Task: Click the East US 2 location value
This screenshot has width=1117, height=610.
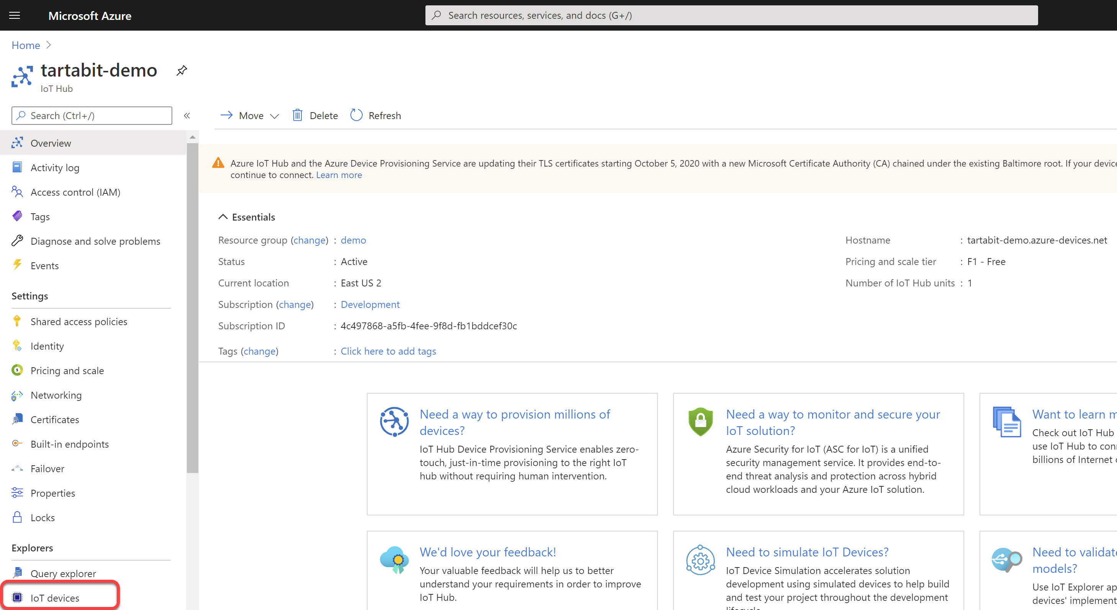Action: coord(361,283)
